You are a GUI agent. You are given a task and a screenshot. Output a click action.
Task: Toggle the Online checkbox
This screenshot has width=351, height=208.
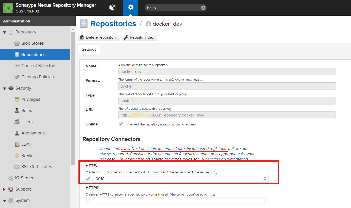pyautogui.click(x=121, y=124)
